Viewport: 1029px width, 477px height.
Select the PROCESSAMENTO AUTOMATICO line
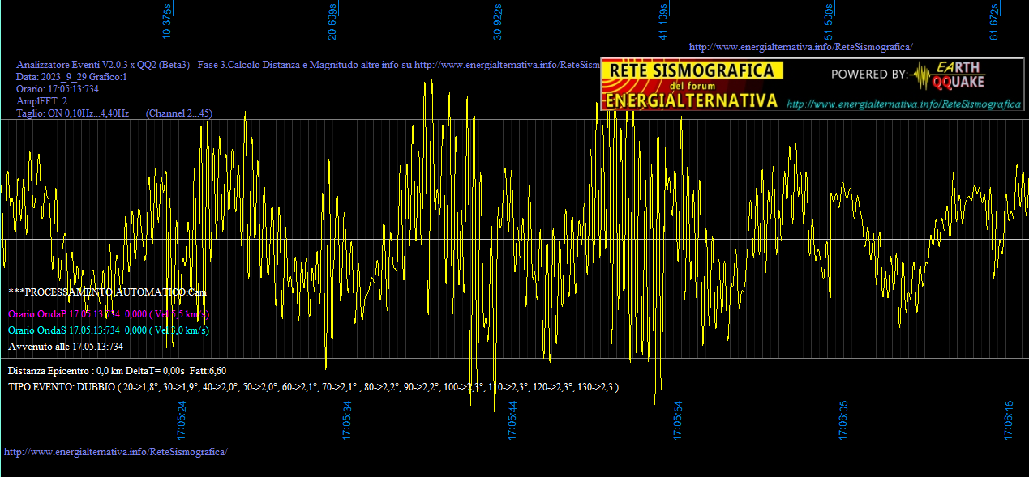coord(108,291)
